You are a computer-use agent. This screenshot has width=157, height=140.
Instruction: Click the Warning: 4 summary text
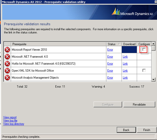(x=98, y=87)
